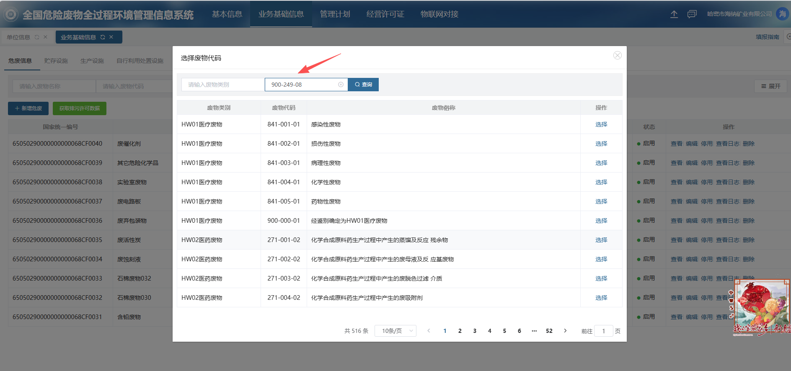Expand more pages via ellipsis
The image size is (791, 371).
[x=534, y=331]
